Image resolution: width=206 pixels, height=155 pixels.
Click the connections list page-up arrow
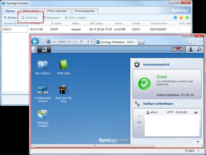tap(139, 117)
